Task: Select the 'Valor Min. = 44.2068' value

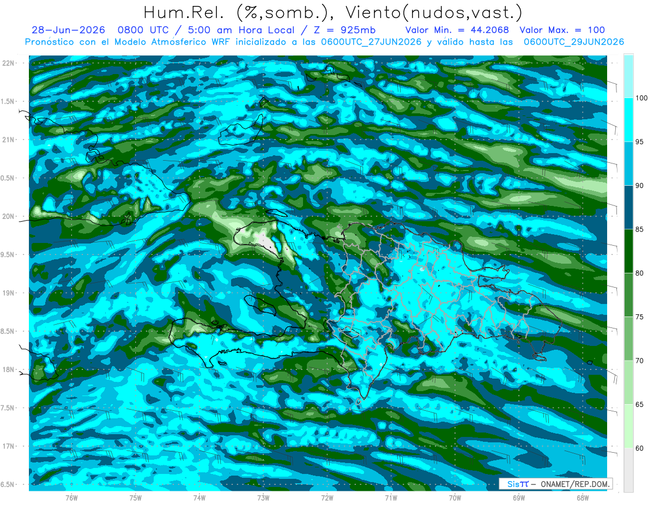Action: (x=457, y=30)
